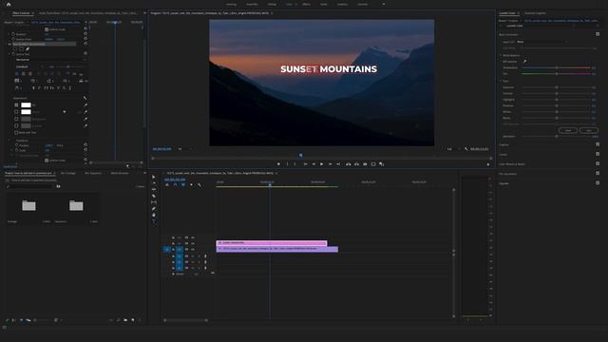Select the Razor tool

(x=154, y=196)
